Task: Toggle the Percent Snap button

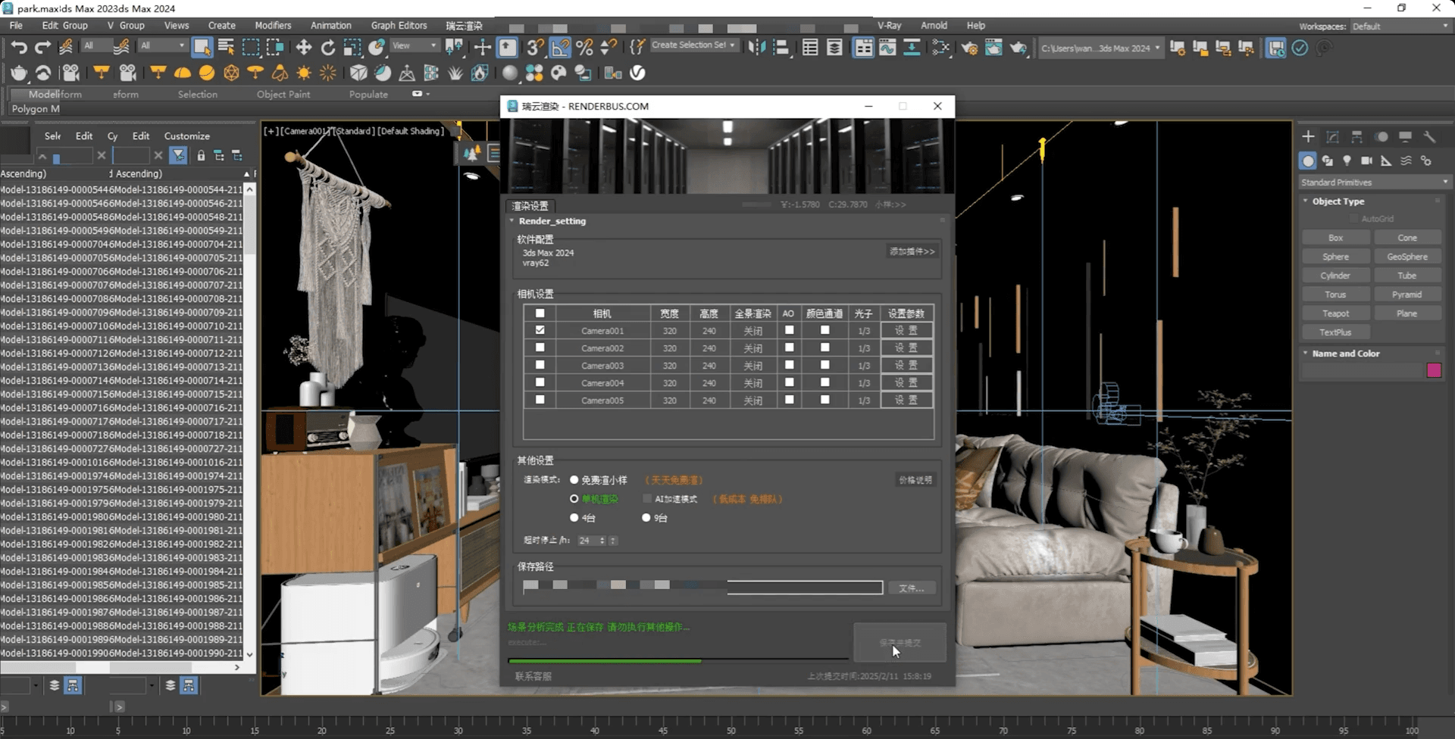Action: [x=584, y=48]
